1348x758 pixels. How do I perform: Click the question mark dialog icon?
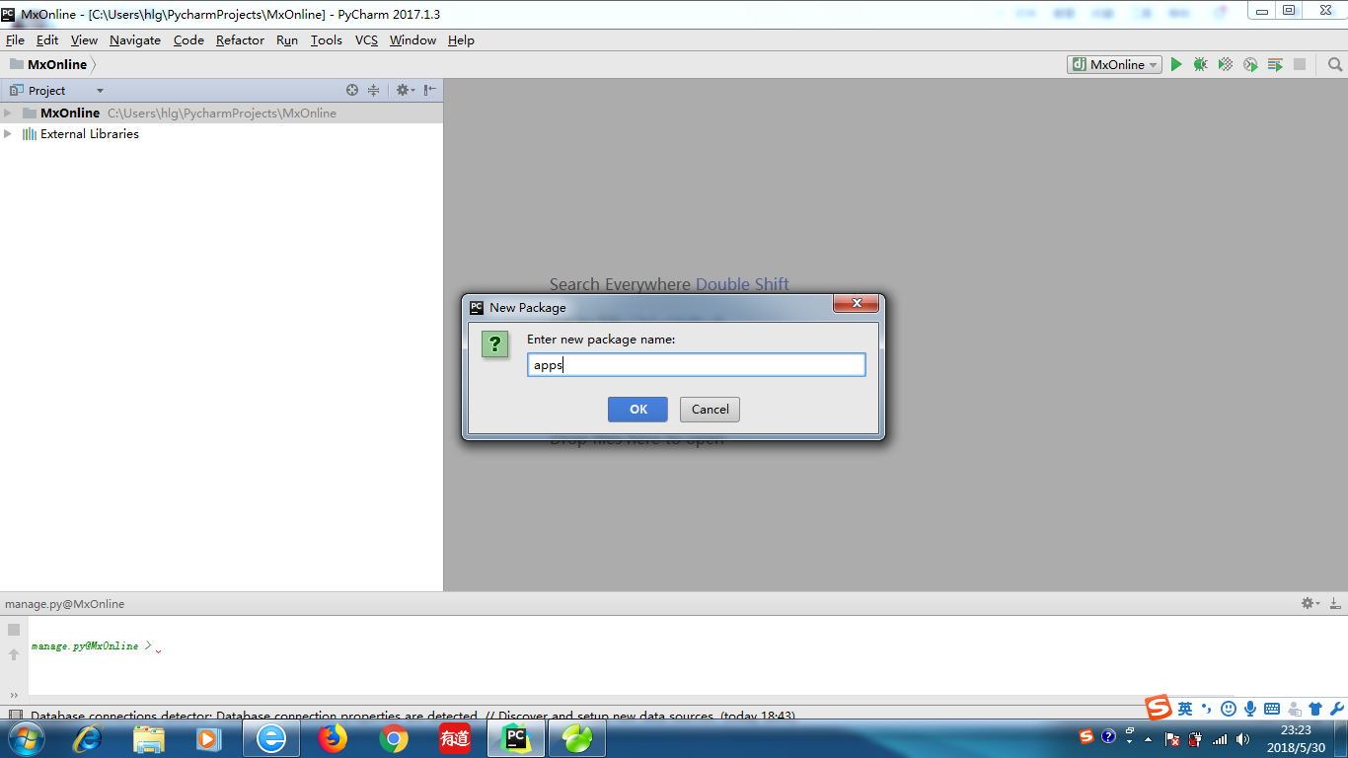(x=494, y=344)
